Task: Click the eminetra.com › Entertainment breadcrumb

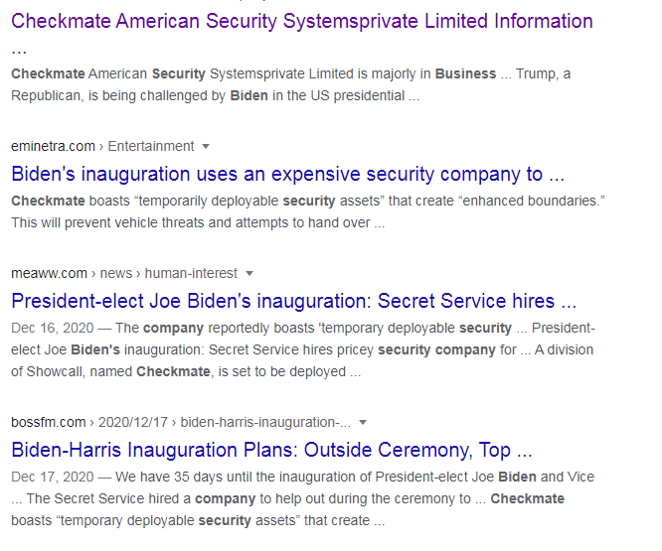Action: (x=102, y=146)
